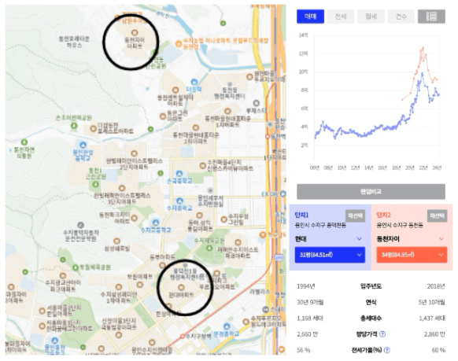This screenshot has height=361, width=458.
Task: Click the 손조어린이공원 park marker
Action: [x=74, y=126]
